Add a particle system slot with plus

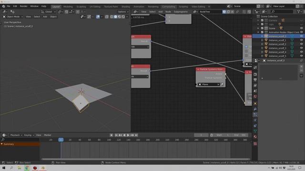301,66
